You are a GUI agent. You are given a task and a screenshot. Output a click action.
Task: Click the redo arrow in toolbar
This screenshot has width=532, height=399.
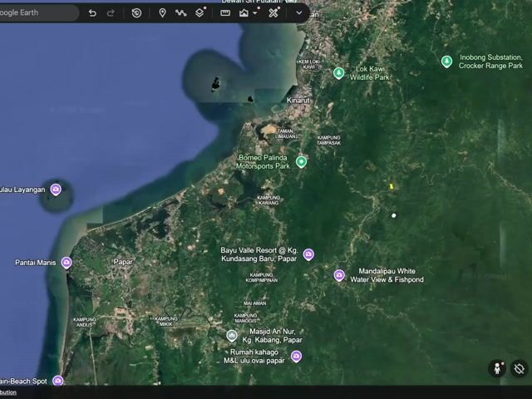tap(111, 13)
